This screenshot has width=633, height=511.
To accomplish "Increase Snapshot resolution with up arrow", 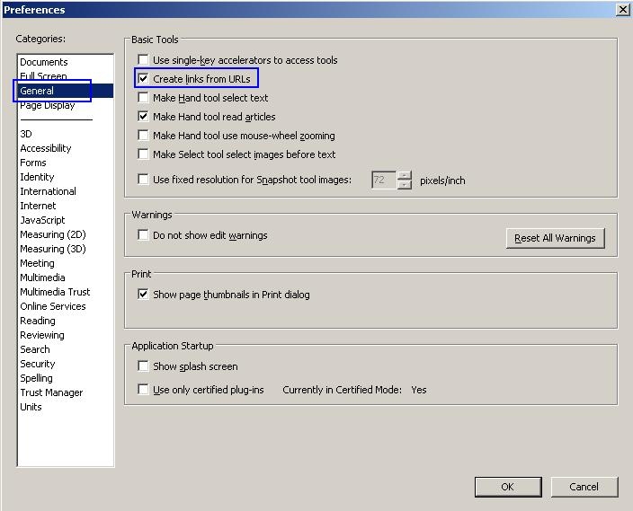I will (x=405, y=175).
